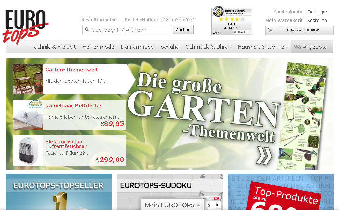Click the magnifier icon in search box
The height and width of the screenshot is (210, 339).
tap(87, 29)
